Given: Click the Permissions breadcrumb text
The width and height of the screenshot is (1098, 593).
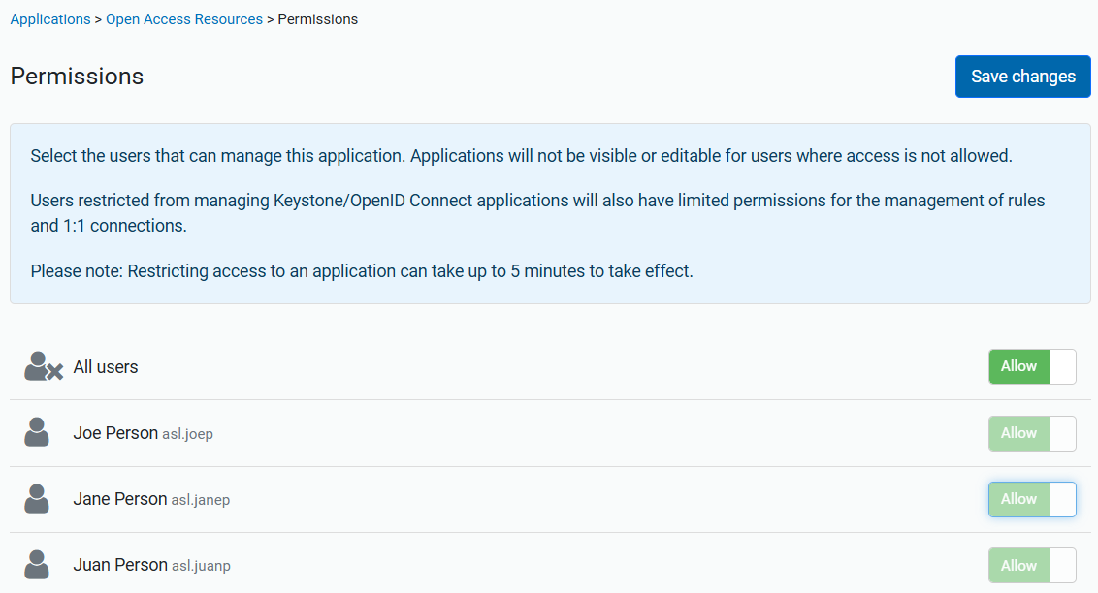Looking at the screenshot, I should click(x=318, y=19).
